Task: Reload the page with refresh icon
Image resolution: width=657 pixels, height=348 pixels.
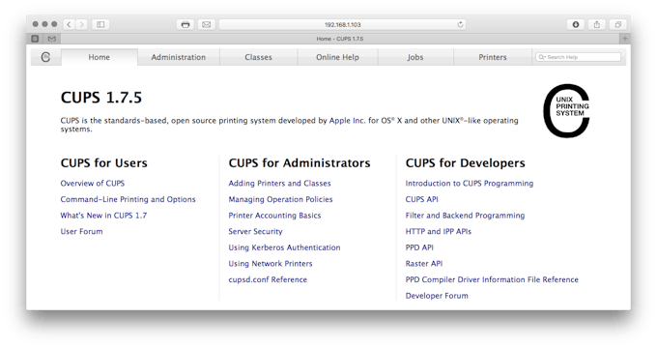Action: tap(460, 24)
